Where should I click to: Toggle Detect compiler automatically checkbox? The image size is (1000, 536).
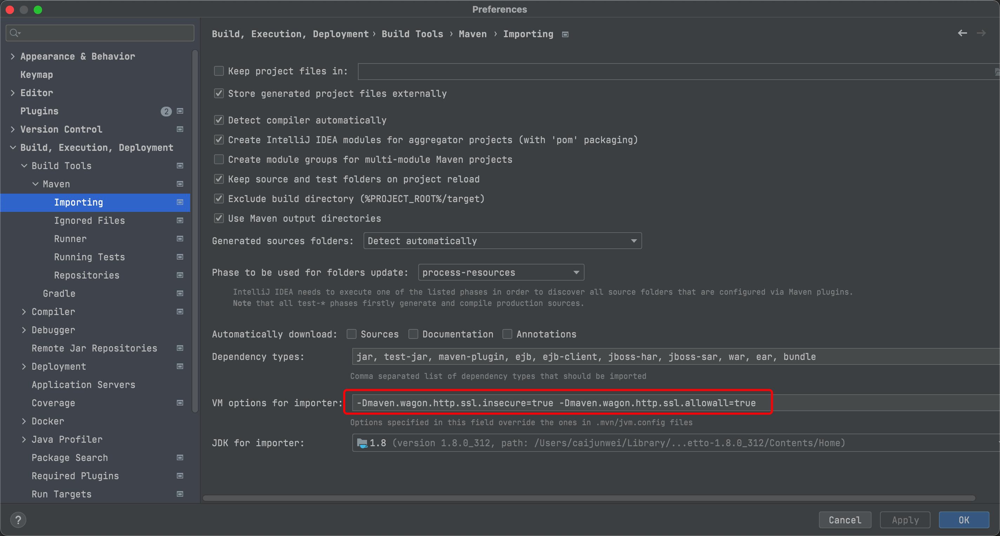(x=219, y=120)
